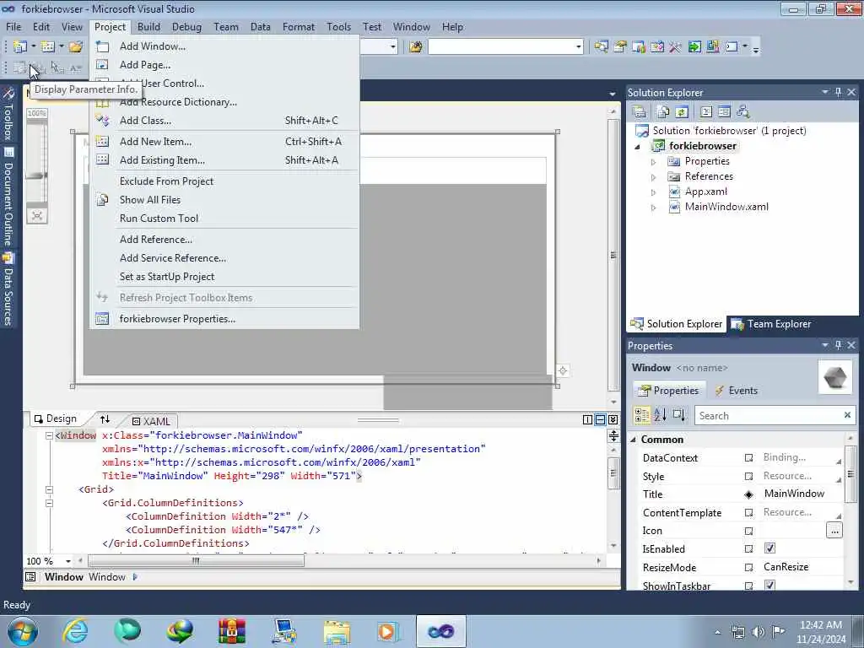The image size is (864, 648).
Task: Open the Document Outline side tab
Action: click(x=8, y=197)
